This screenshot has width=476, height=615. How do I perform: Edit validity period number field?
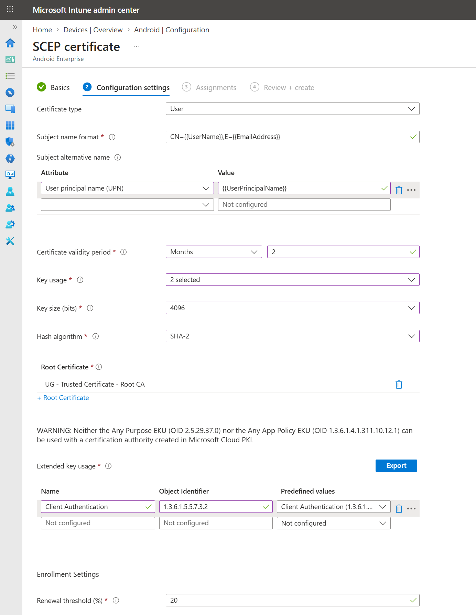pyautogui.click(x=343, y=252)
